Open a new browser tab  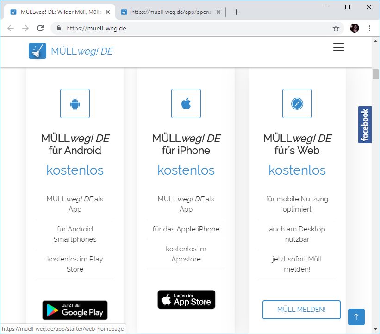coord(236,12)
